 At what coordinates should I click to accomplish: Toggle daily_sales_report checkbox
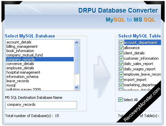pyautogui.click(x=121, y=64)
